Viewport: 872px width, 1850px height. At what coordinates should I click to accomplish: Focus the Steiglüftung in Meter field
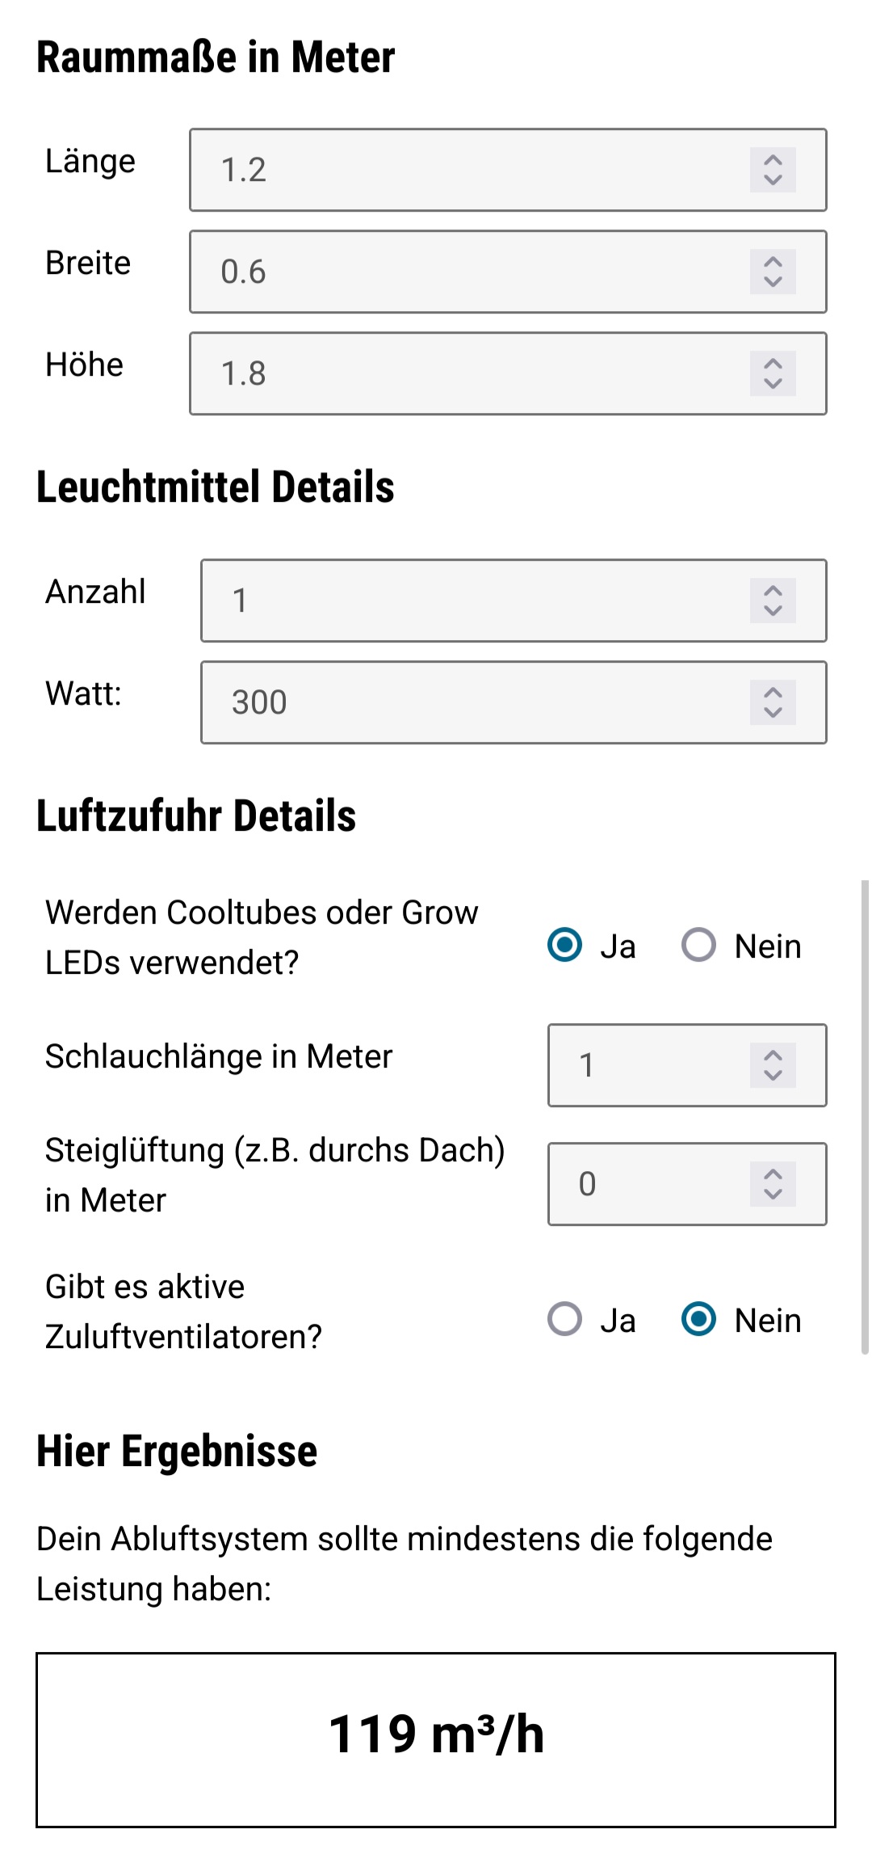pyautogui.click(x=646, y=1184)
